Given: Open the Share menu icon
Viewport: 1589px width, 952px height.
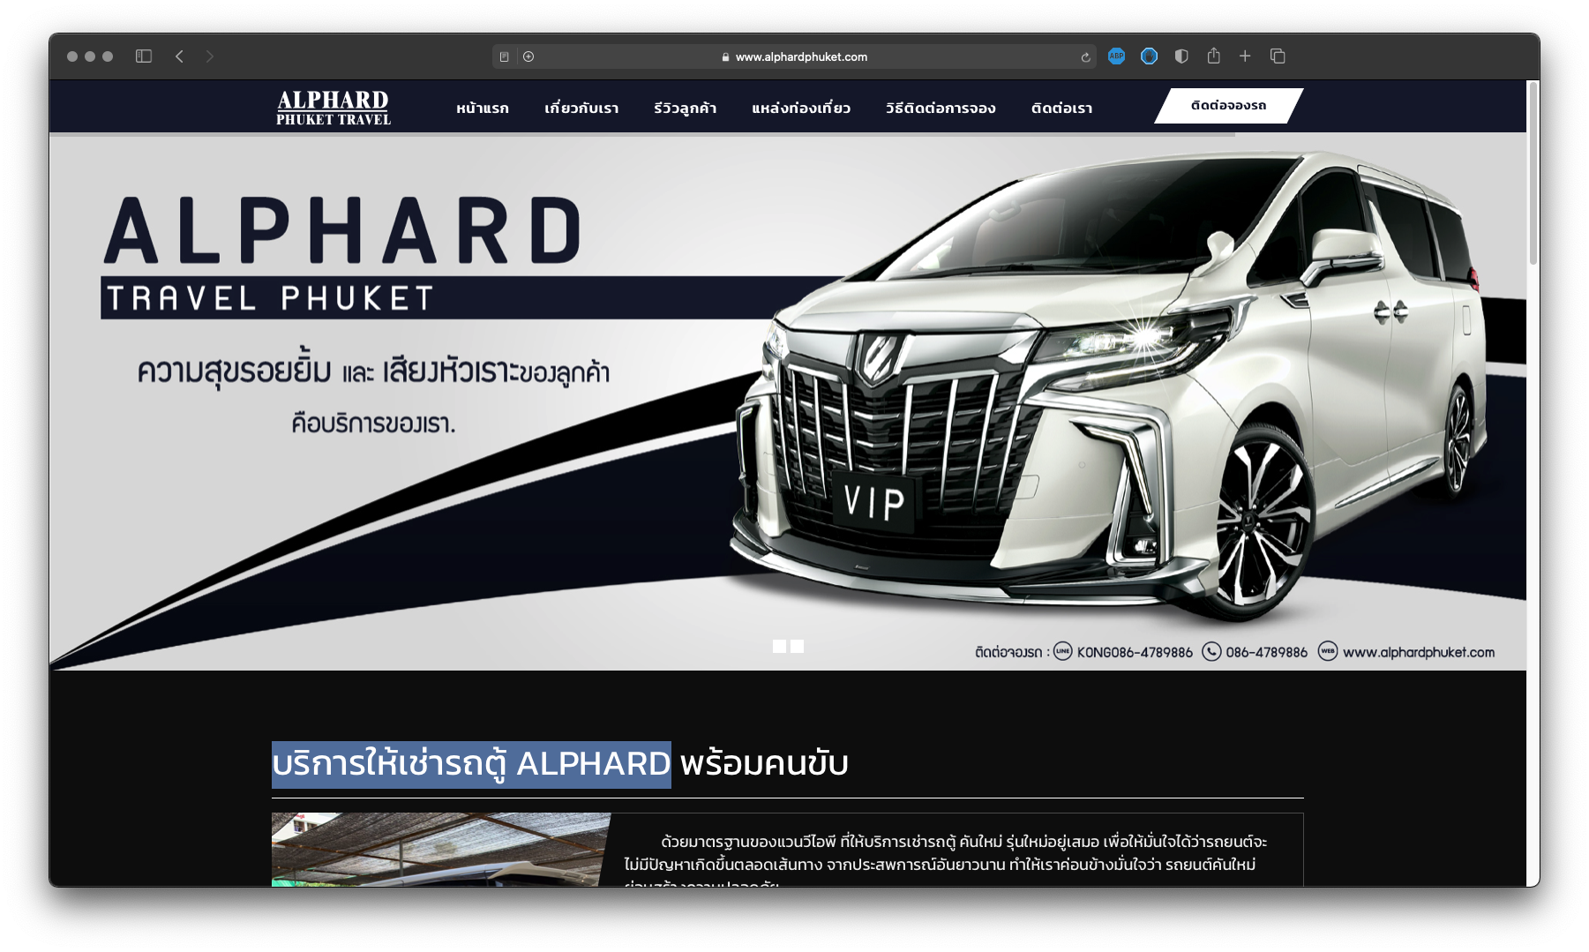Looking at the screenshot, I should (x=1214, y=56).
